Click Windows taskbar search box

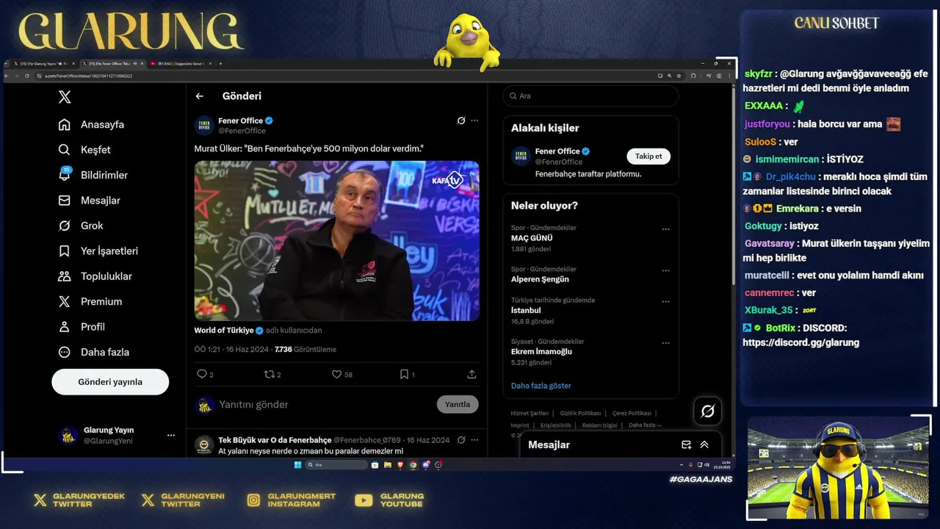(336, 465)
